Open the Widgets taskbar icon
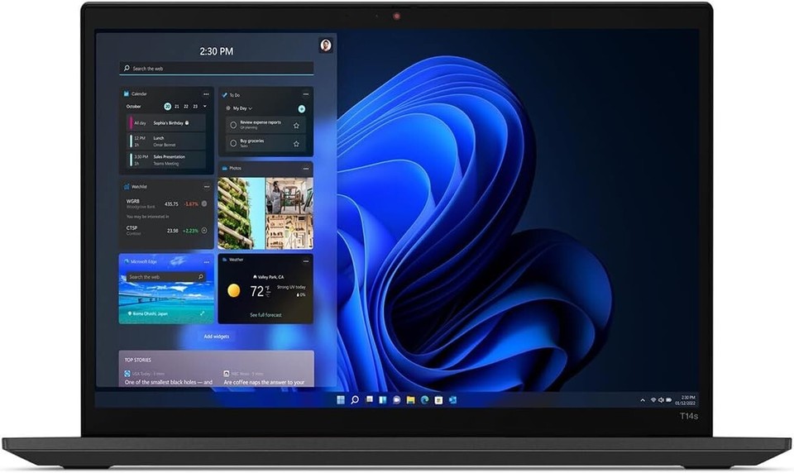The height and width of the screenshot is (473, 794). 383,400
